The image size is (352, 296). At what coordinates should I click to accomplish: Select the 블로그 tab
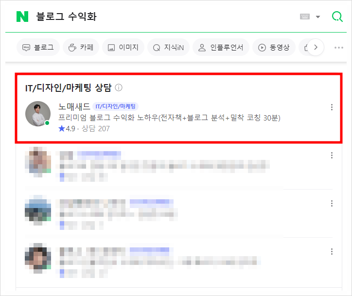(x=38, y=47)
